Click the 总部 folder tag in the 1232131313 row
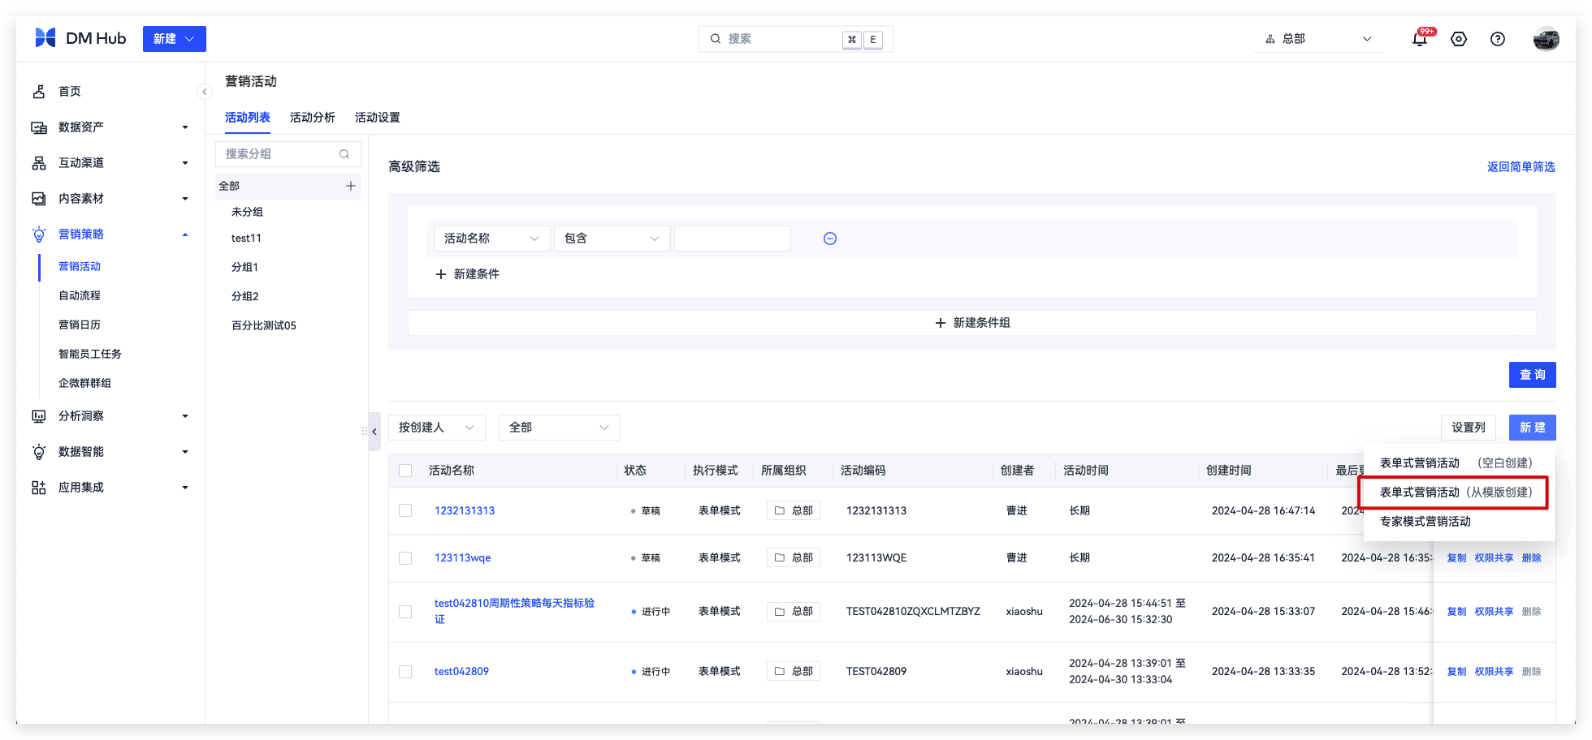The image size is (1592, 740). 794,510
